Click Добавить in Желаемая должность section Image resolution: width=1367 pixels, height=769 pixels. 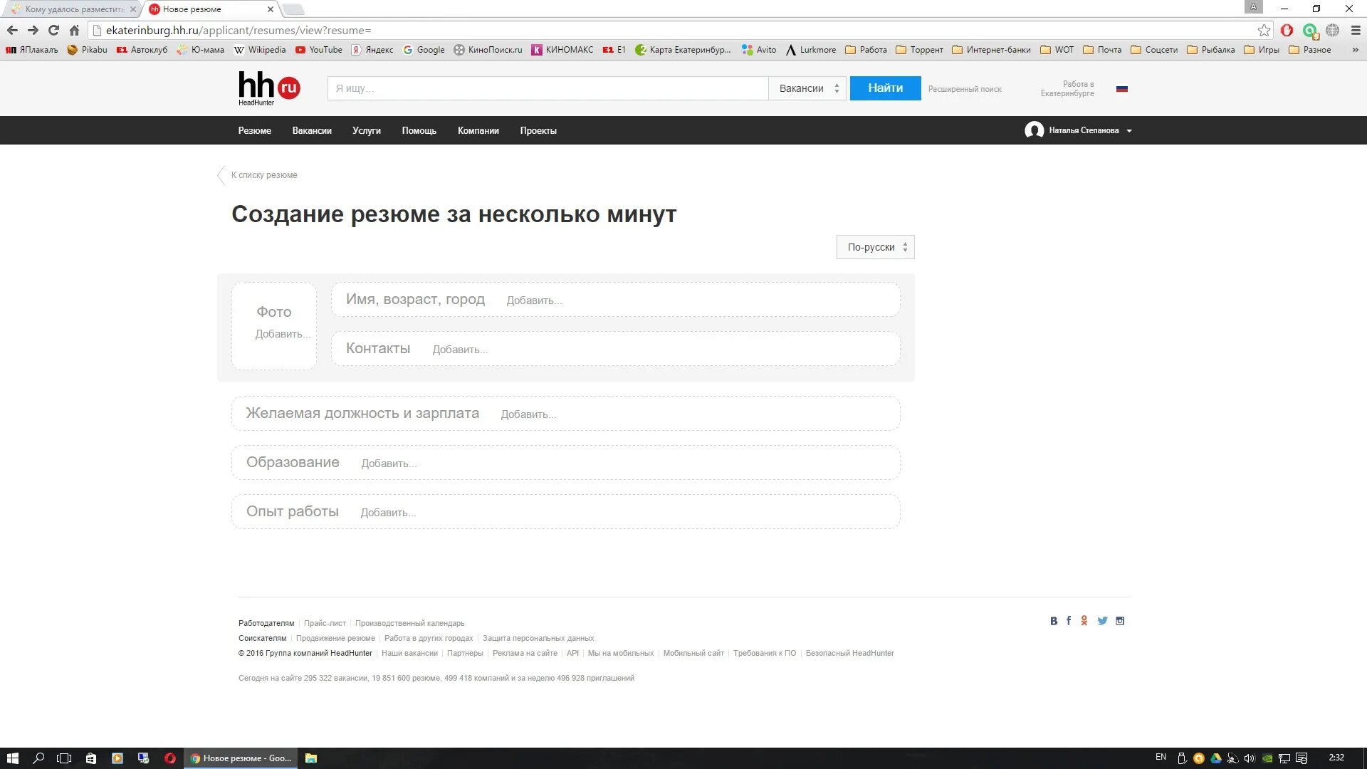pos(528,414)
